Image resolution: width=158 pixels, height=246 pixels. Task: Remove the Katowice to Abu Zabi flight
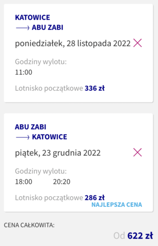138,43
